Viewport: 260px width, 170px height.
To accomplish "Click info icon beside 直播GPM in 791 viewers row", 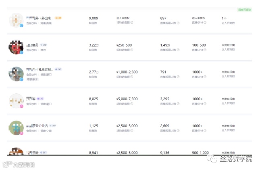I will click(x=205, y=77).
